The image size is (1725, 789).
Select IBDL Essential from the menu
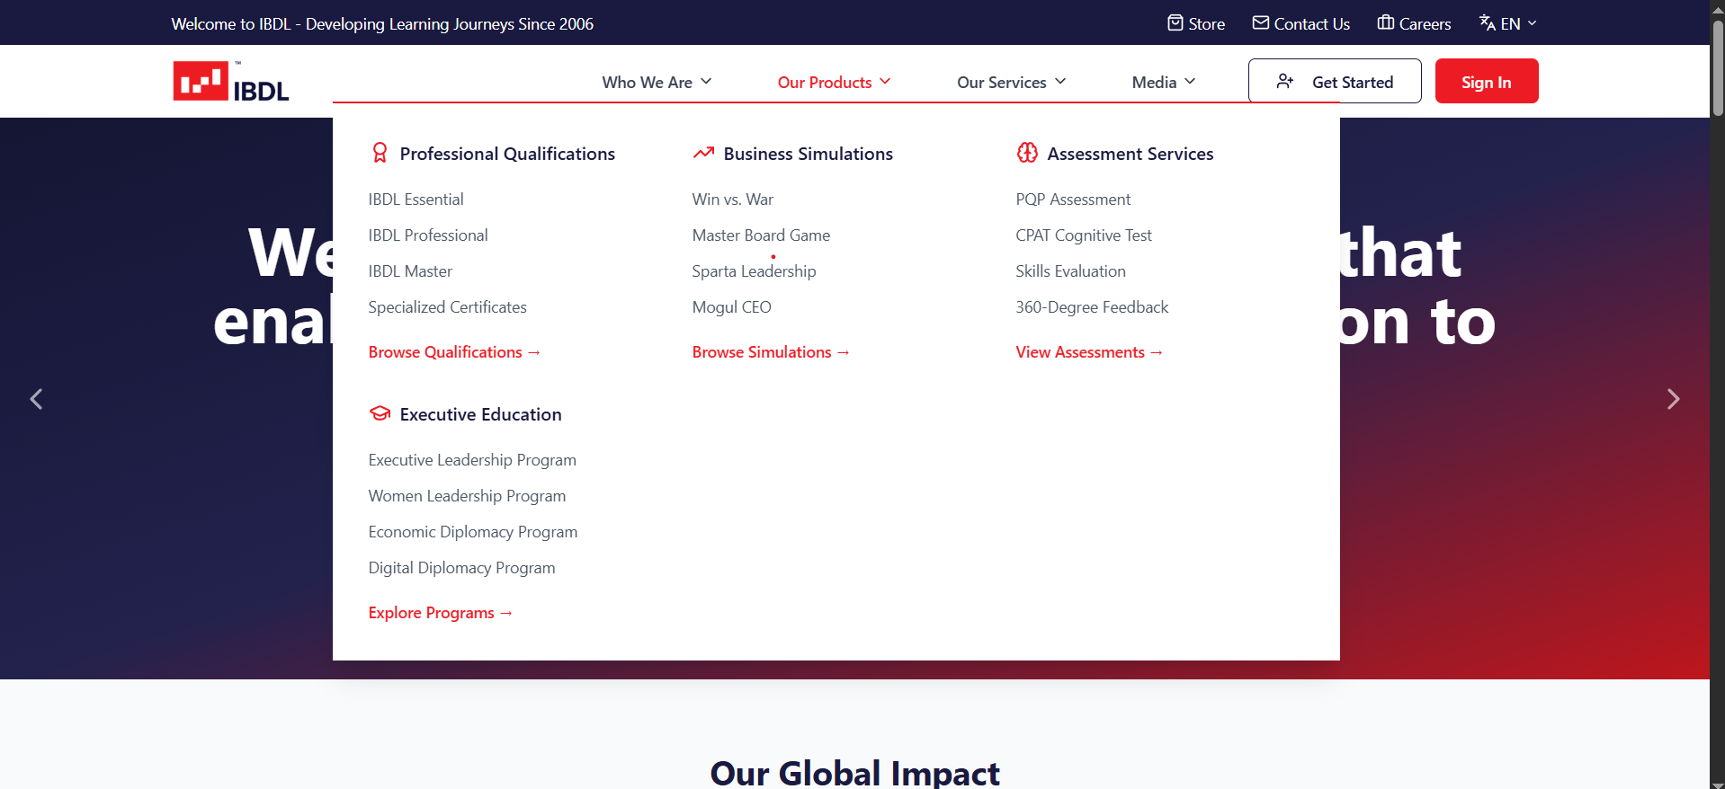pos(416,199)
